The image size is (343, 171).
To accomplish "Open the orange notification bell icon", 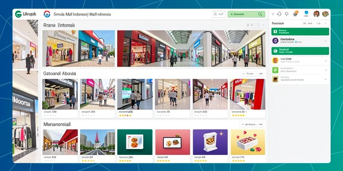I will click(x=296, y=13).
